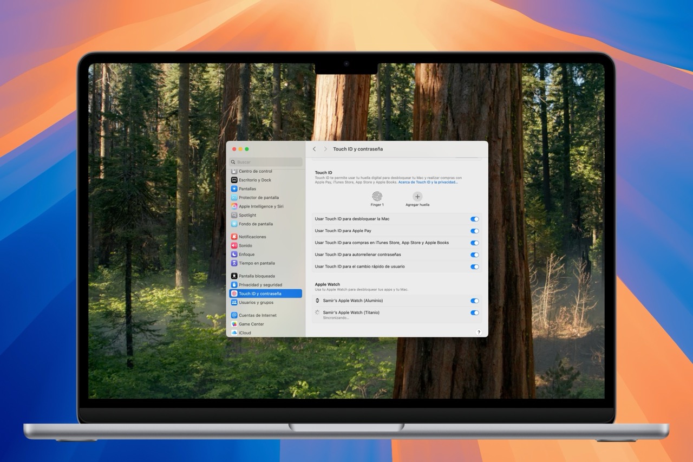Disable Samir's Apple Watch (Aluminio) unlock
This screenshot has width=693, height=462.
[474, 301]
